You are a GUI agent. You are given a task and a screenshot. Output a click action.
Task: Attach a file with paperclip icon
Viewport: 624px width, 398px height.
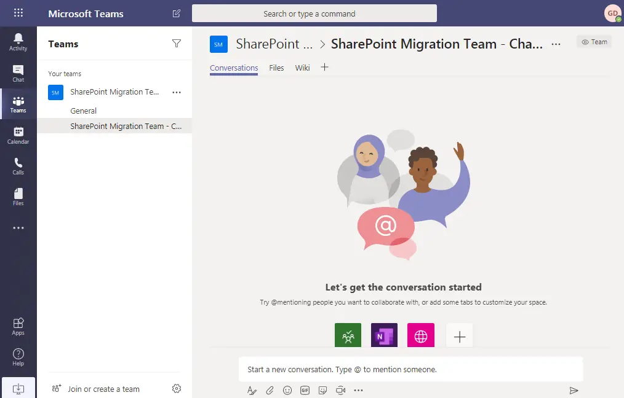click(270, 391)
